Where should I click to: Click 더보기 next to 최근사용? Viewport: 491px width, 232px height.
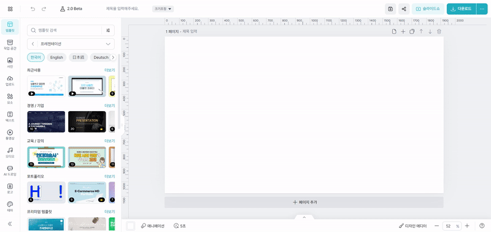110,70
